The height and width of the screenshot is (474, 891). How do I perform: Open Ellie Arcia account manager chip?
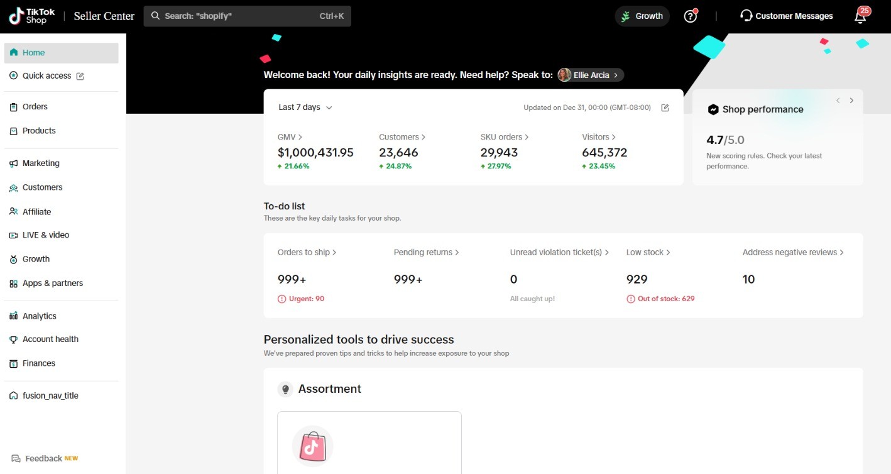click(591, 75)
